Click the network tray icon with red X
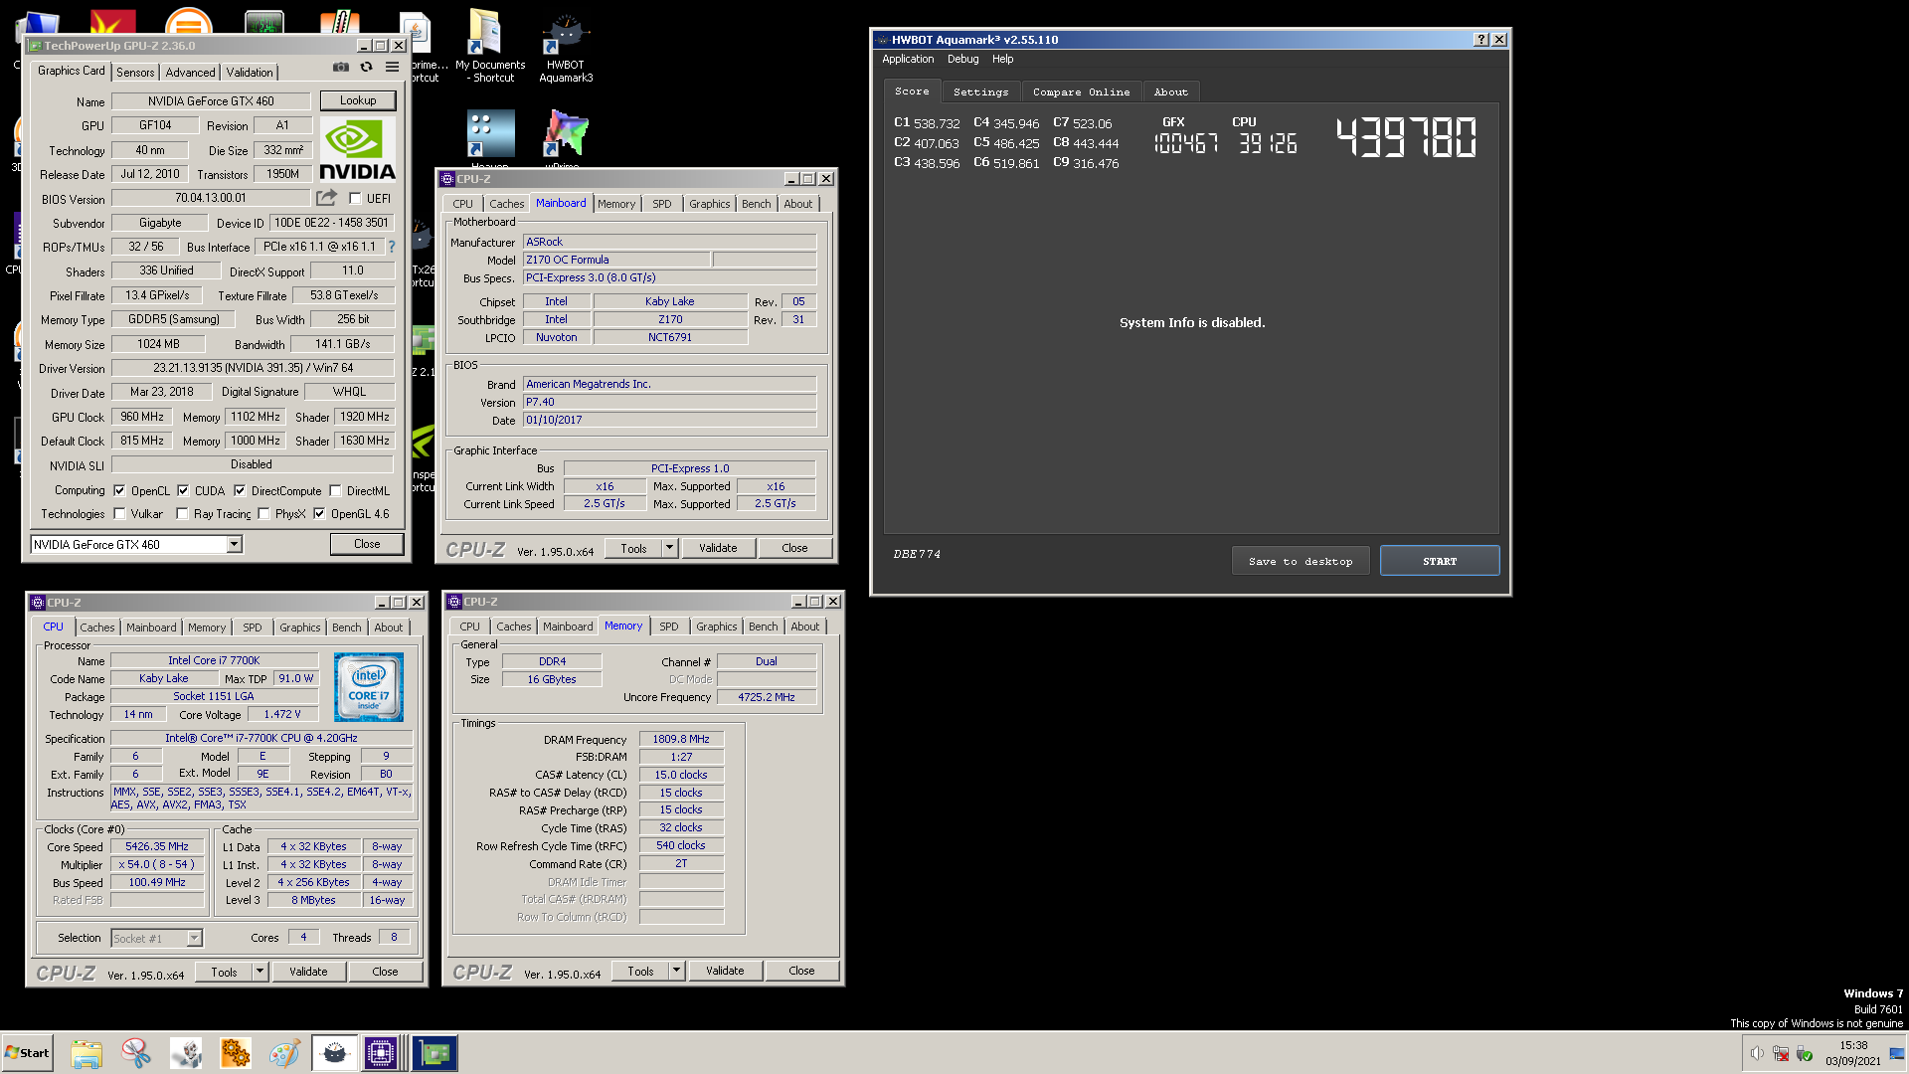 point(1781,1053)
